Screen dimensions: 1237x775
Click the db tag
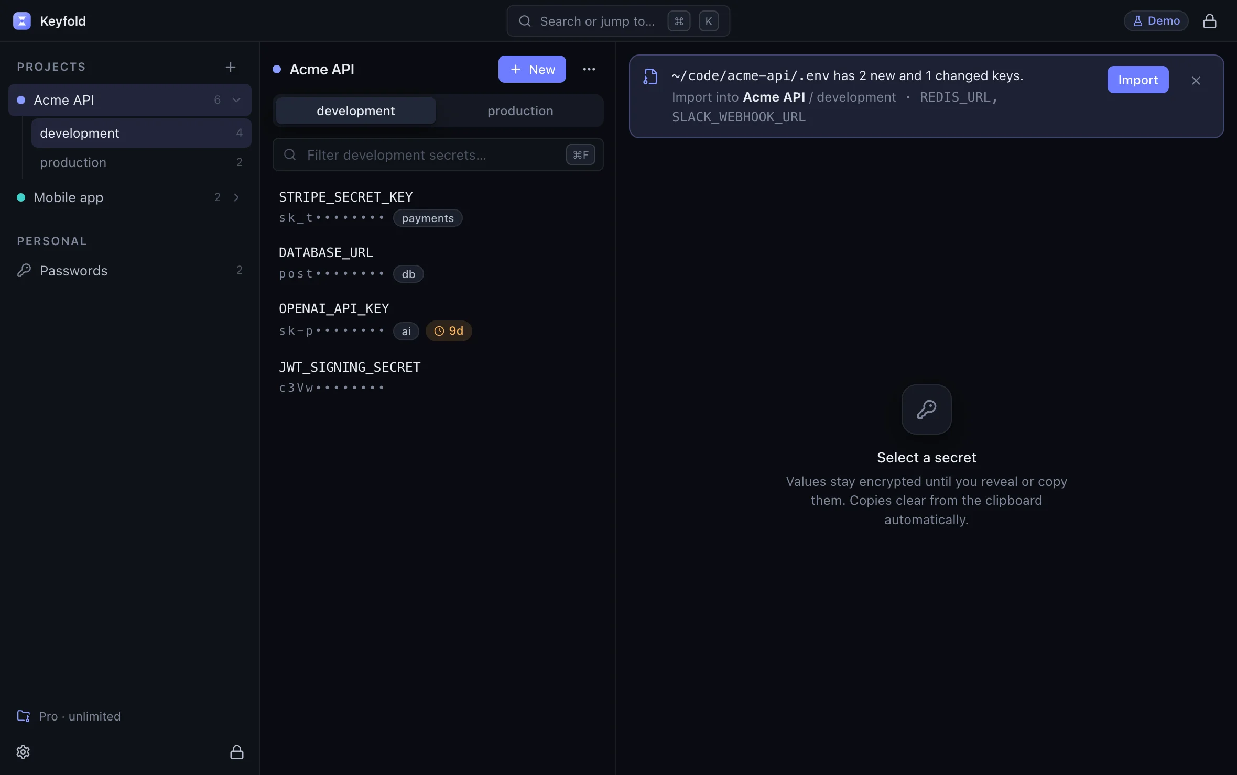[408, 274]
